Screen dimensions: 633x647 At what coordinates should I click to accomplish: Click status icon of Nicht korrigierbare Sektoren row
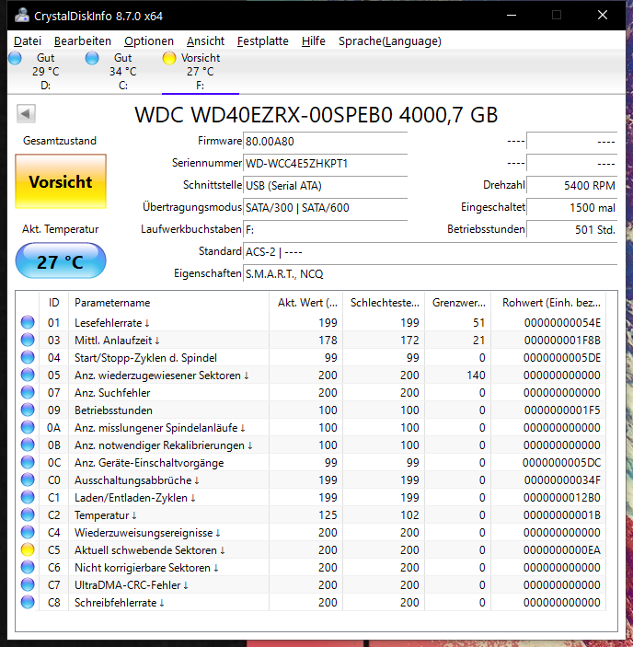(x=28, y=567)
